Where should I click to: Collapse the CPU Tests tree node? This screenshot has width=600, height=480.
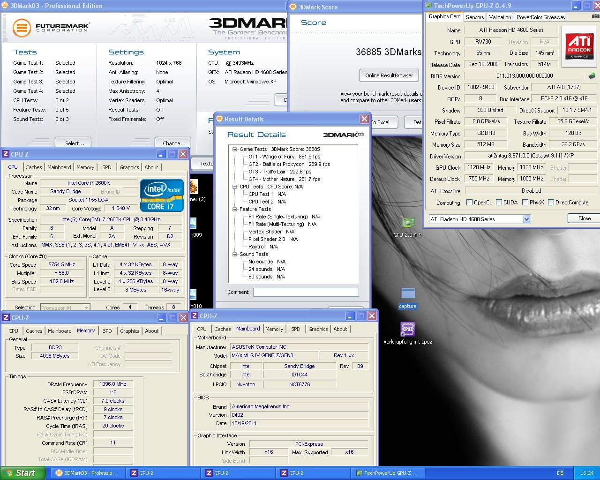point(234,187)
